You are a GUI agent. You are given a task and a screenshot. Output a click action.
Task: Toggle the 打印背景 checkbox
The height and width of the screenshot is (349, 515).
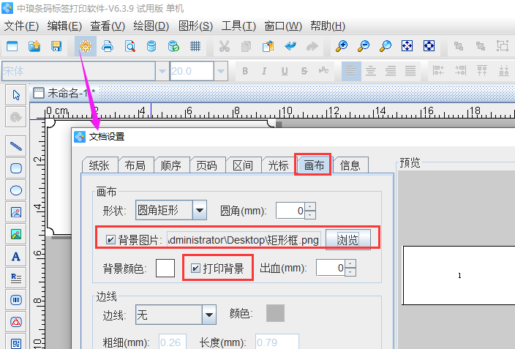pos(195,269)
